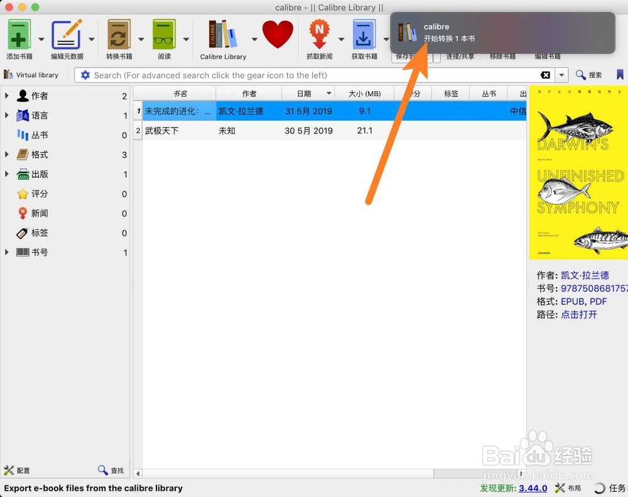The image size is (628, 497).
Task: Expand the 格式 (Formats) category
Action: click(x=7, y=155)
